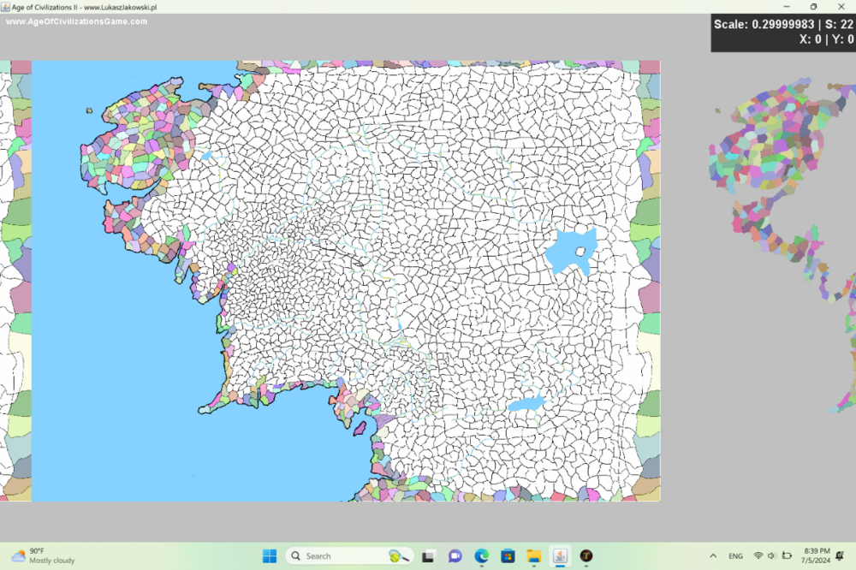Click the volume speaker tray icon
Image resolution: width=856 pixels, height=570 pixels.
(x=771, y=555)
